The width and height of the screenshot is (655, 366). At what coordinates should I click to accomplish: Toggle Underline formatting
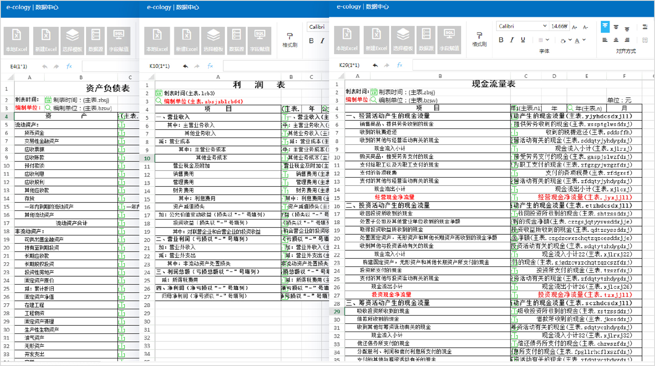[523, 40]
